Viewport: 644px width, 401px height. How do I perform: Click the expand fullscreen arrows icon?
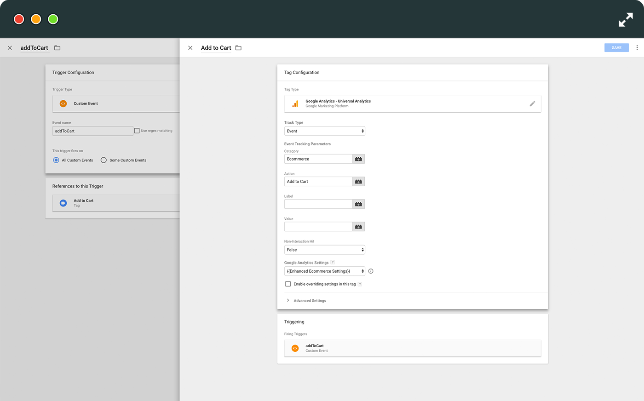click(x=625, y=20)
